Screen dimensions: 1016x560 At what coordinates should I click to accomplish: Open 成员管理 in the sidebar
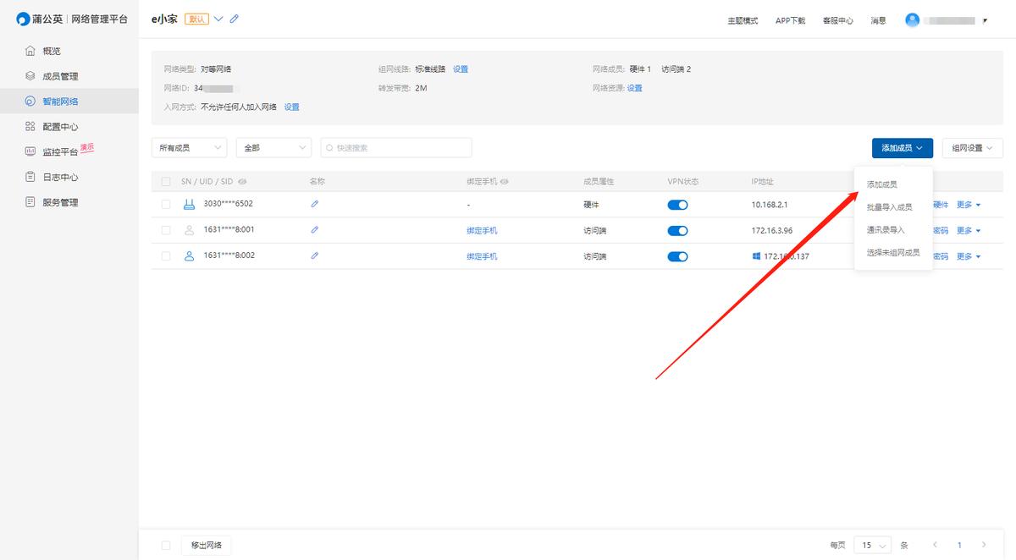coord(59,76)
